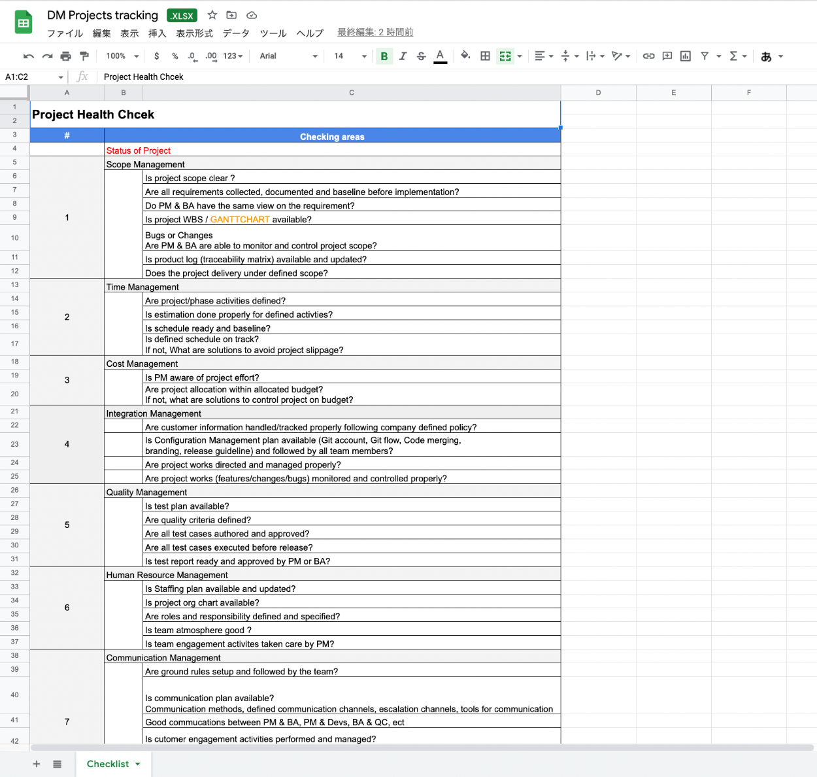Open the zoom level 100% dropdown
Screen dimensions: 817x777
click(x=123, y=56)
